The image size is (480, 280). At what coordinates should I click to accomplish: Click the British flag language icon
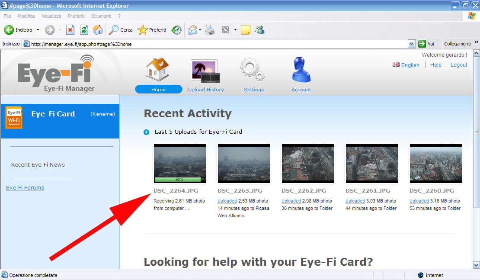point(396,64)
